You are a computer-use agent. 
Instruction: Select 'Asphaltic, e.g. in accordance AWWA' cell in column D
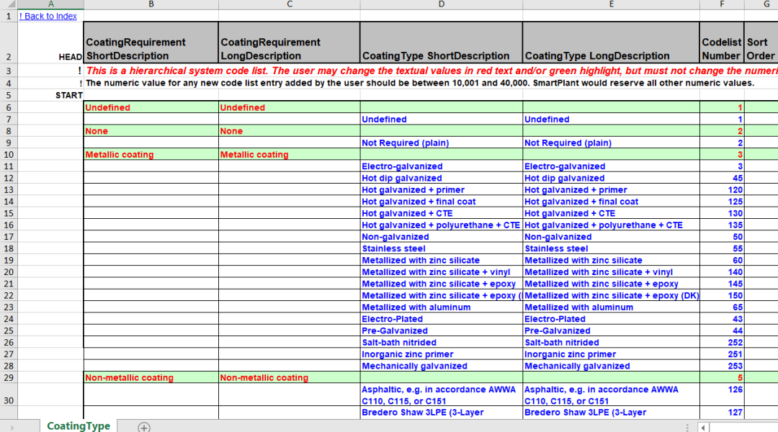441,395
